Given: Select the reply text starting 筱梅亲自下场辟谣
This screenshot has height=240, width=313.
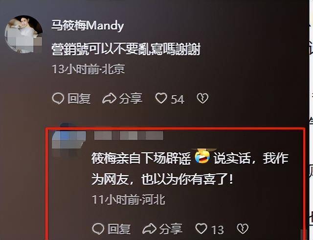Looking at the screenshot, I should point(190,169).
